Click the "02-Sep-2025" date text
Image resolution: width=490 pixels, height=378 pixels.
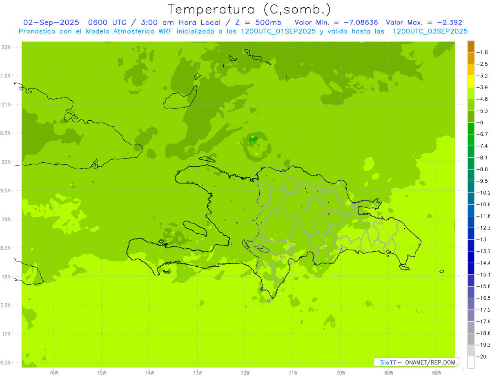[51, 22]
